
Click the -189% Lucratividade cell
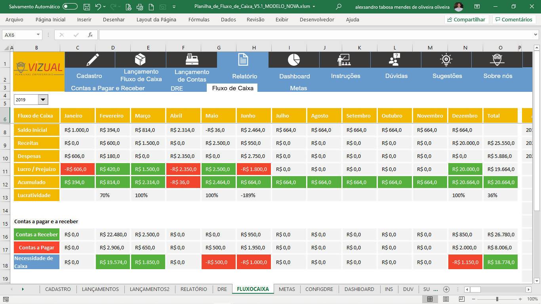click(254, 195)
